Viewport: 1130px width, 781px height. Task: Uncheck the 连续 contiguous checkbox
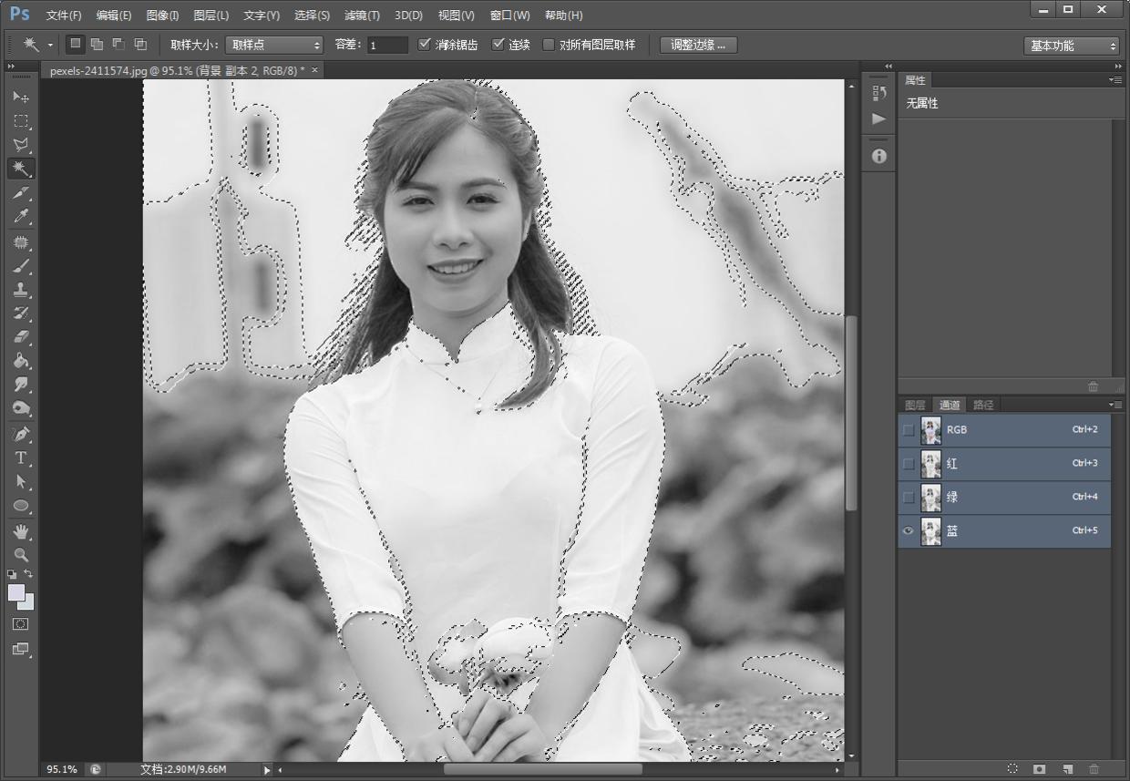pyautogui.click(x=498, y=45)
